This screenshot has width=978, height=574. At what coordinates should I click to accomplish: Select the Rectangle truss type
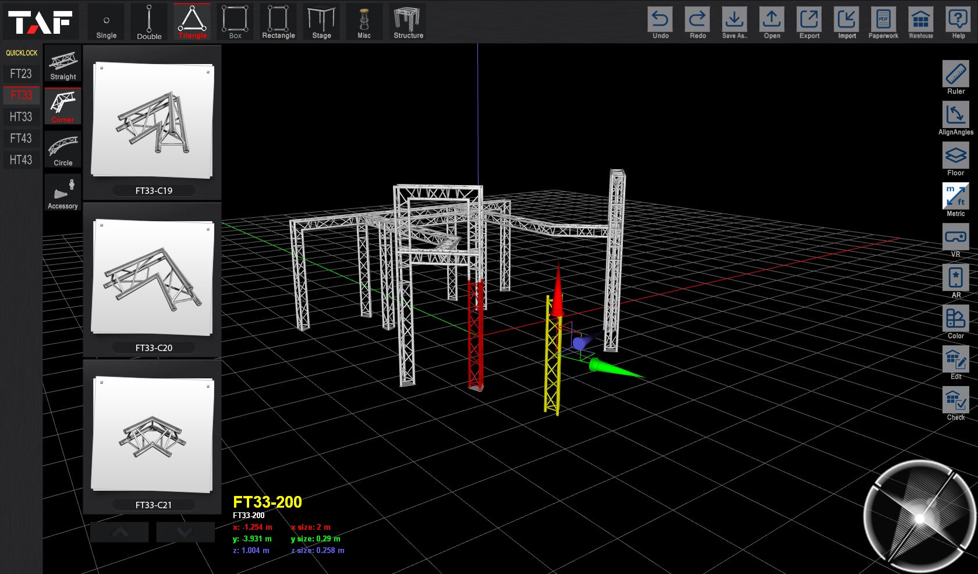278,22
